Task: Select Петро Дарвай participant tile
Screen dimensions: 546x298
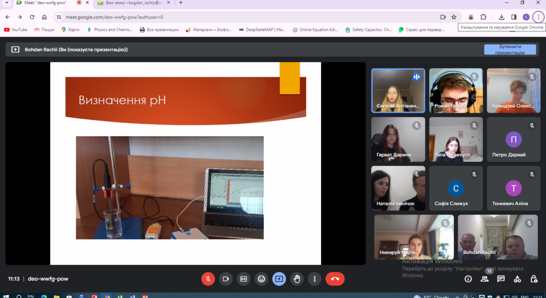Action: point(513,140)
